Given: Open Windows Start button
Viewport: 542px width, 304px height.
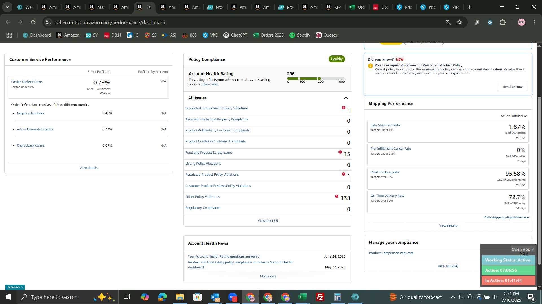Looking at the screenshot, I should [8, 297].
